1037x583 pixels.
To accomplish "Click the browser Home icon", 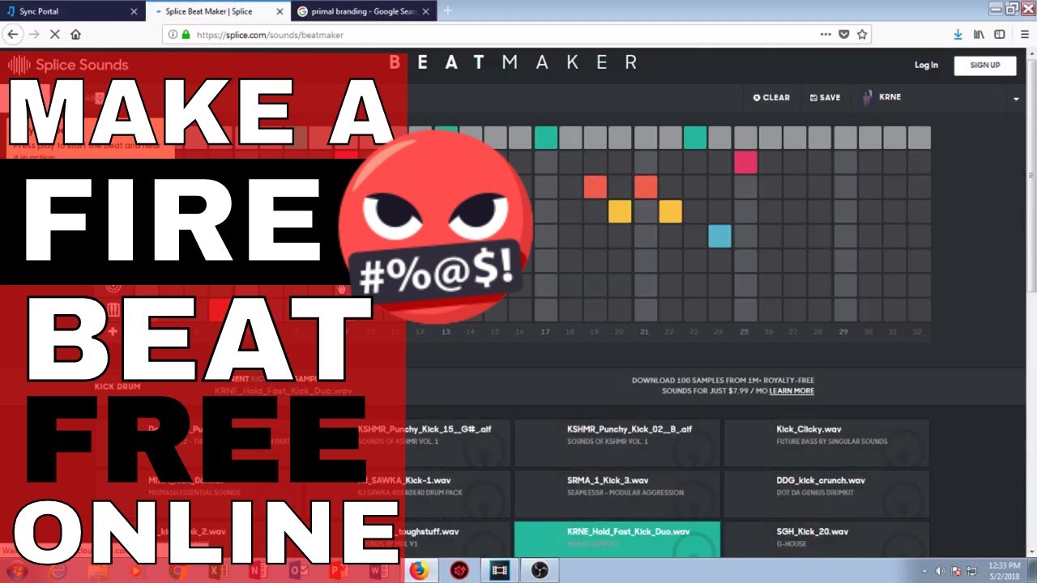I will point(75,35).
